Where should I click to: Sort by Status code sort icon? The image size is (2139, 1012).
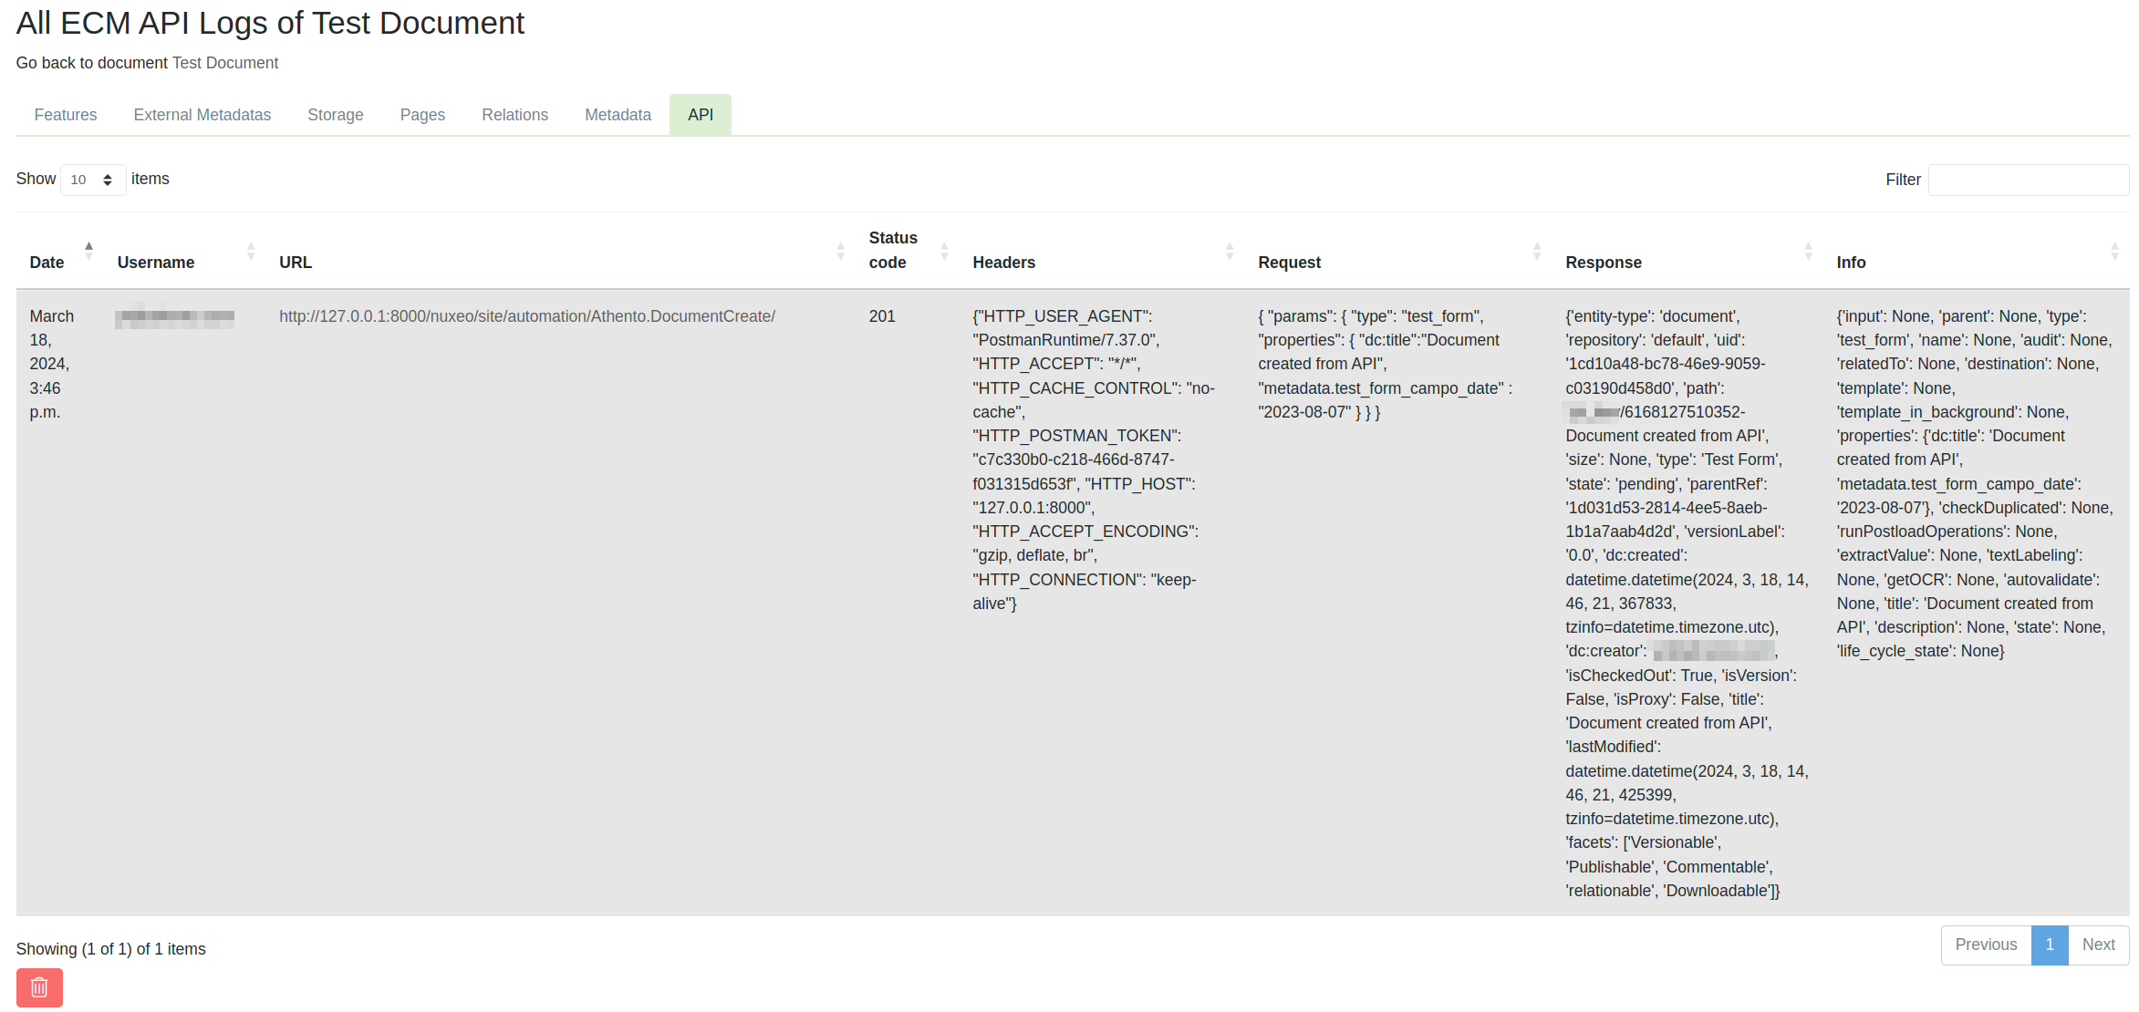[x=944, y=251]
